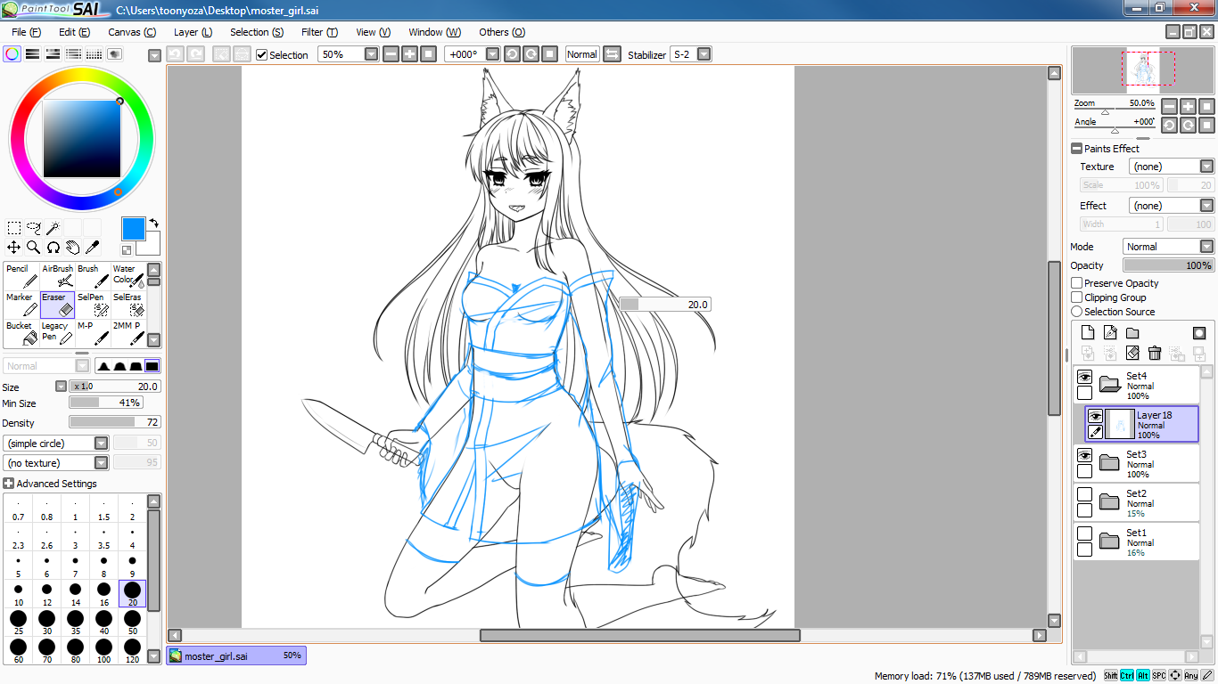Select brush size 50 preset

pos(132,622)
